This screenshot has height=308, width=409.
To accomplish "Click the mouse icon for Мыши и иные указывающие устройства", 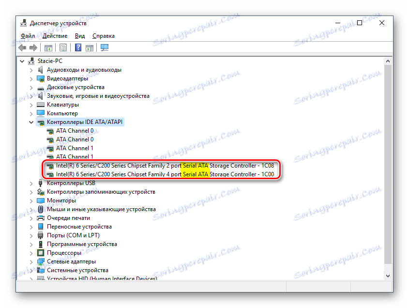I will pos(41,209).
